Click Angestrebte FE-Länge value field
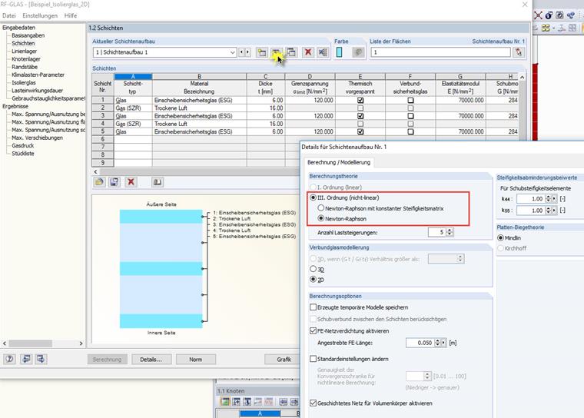 pyautogui.click(x=420, y=343)
